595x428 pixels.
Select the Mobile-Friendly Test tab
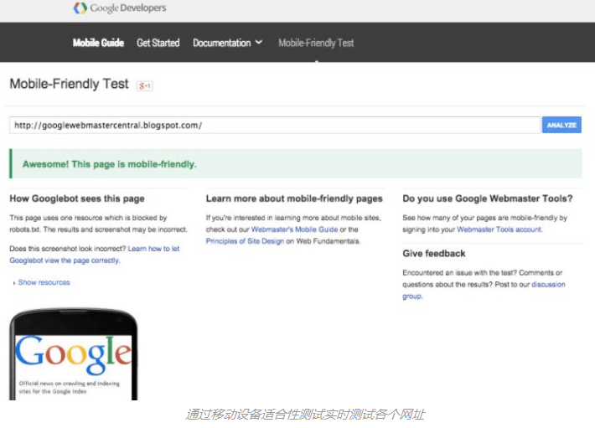click(x=316, y=43)
